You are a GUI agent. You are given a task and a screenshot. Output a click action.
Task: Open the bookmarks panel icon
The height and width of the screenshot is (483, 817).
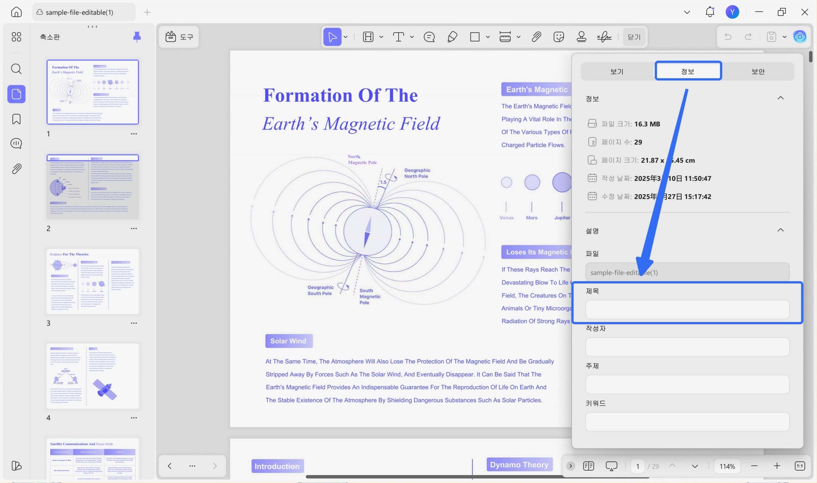pos(16,119)
